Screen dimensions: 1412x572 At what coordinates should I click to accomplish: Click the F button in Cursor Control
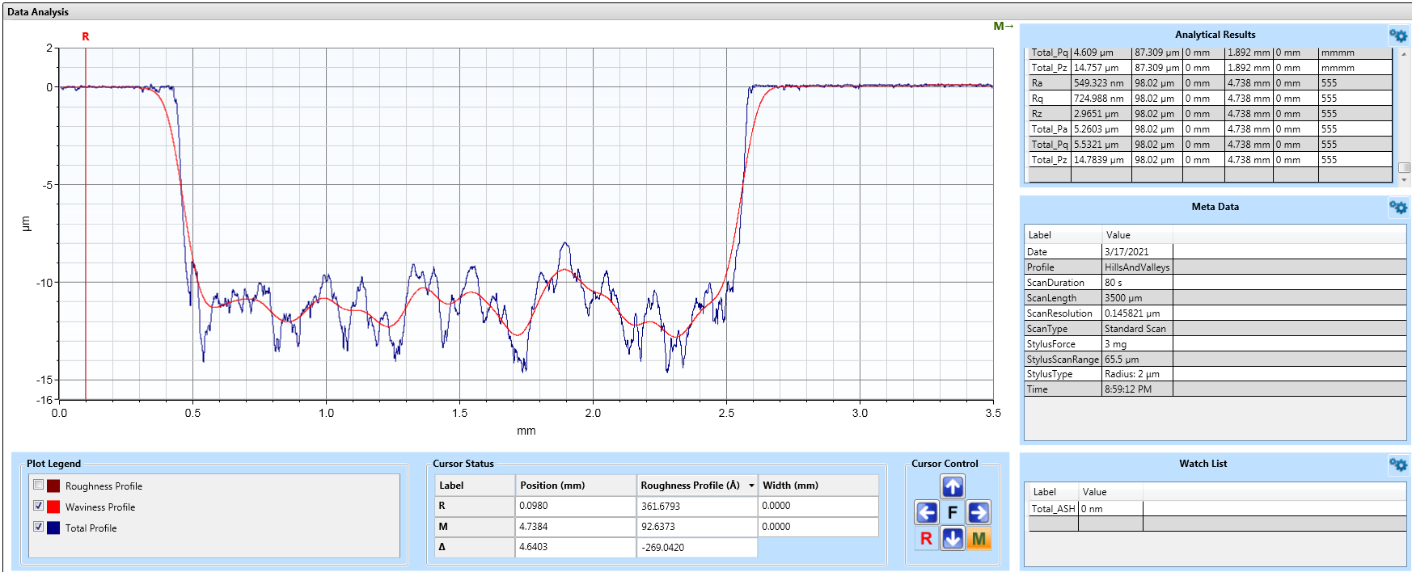pyautogui.click(x=953, y=512)
